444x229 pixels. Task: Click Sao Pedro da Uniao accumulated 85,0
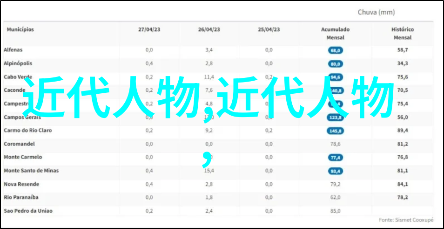point(335,211)
